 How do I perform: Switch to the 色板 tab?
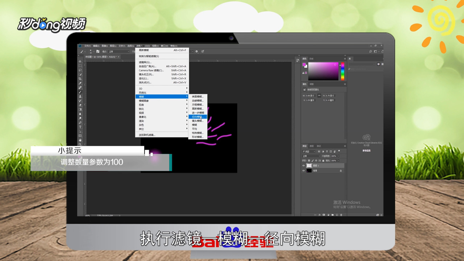pyautogui.click(x=311, y=59)
